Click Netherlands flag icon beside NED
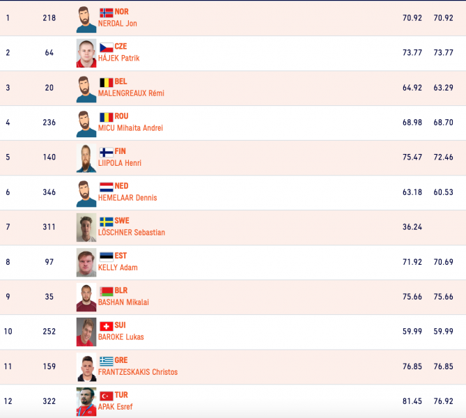Screen dimensions: 466x418 [107, 187]
